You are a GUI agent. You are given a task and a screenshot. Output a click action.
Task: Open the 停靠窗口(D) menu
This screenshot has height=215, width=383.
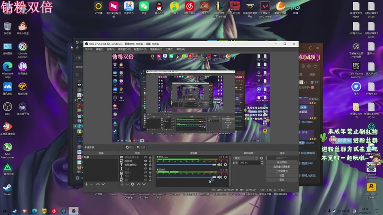(124, 49)
